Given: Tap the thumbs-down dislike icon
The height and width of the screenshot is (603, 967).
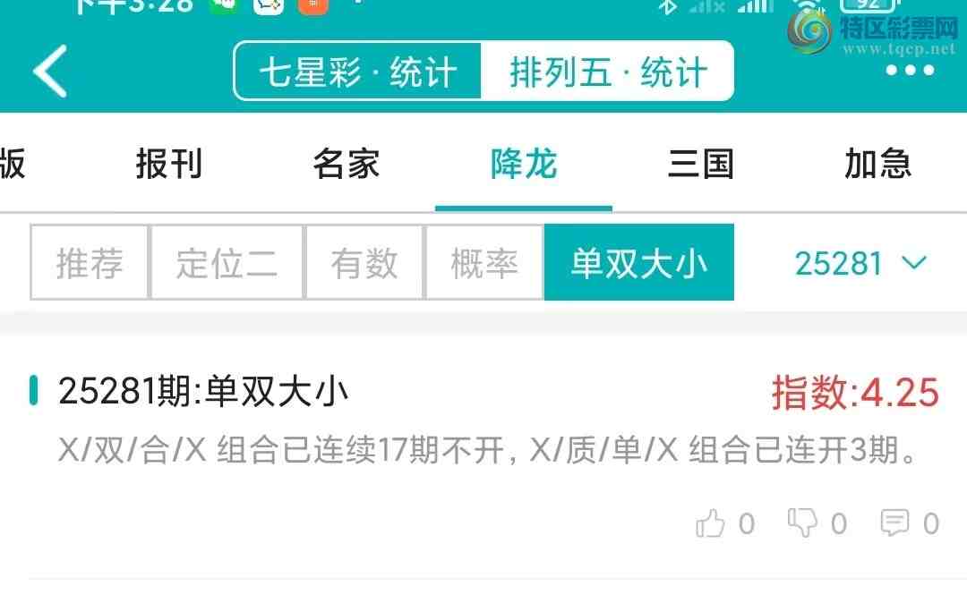Looking at the screenshot, I should click(x=802, y=522).
